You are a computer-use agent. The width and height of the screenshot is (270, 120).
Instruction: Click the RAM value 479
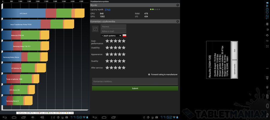(146, 13)
